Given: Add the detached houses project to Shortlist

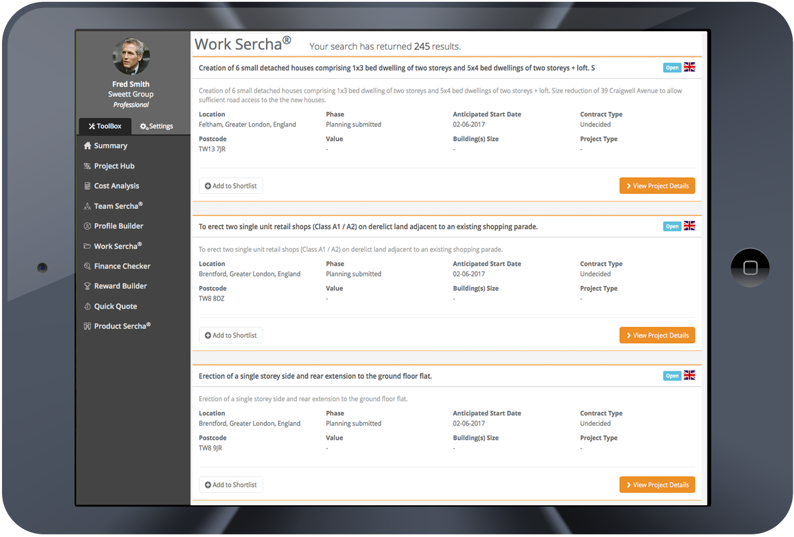Looking at the screenshot, I should click(x=230, y=186).
